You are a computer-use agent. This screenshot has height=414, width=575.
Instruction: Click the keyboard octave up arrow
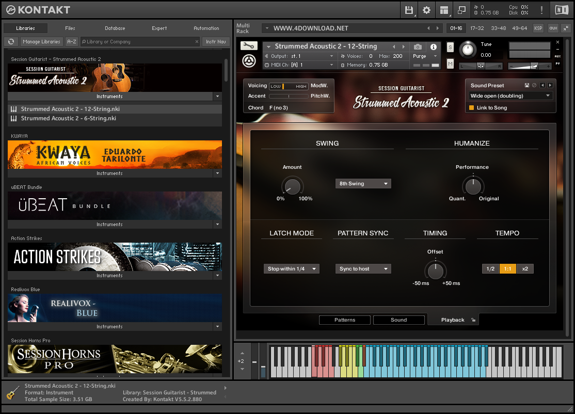[242, 353]
